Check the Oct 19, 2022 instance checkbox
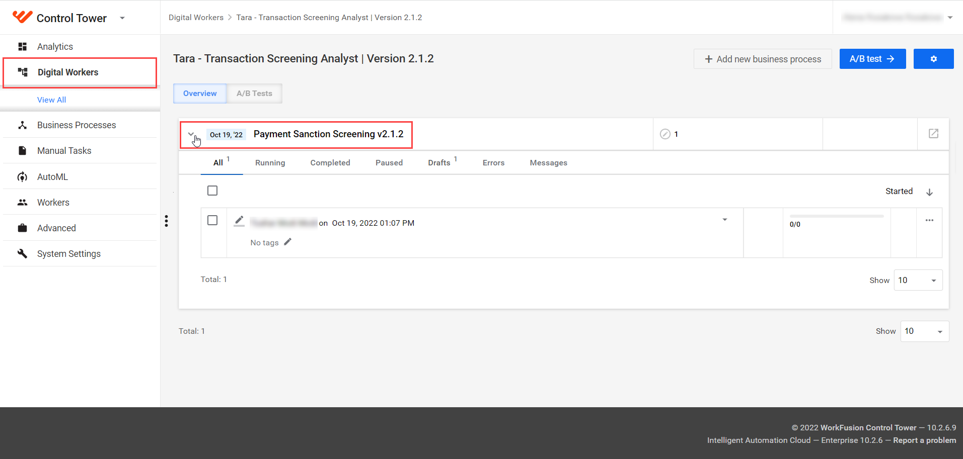Viewport: 963px width, 459px height. [x=212, y=220]
